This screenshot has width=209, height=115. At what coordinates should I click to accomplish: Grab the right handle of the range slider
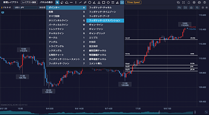(195, 112)
